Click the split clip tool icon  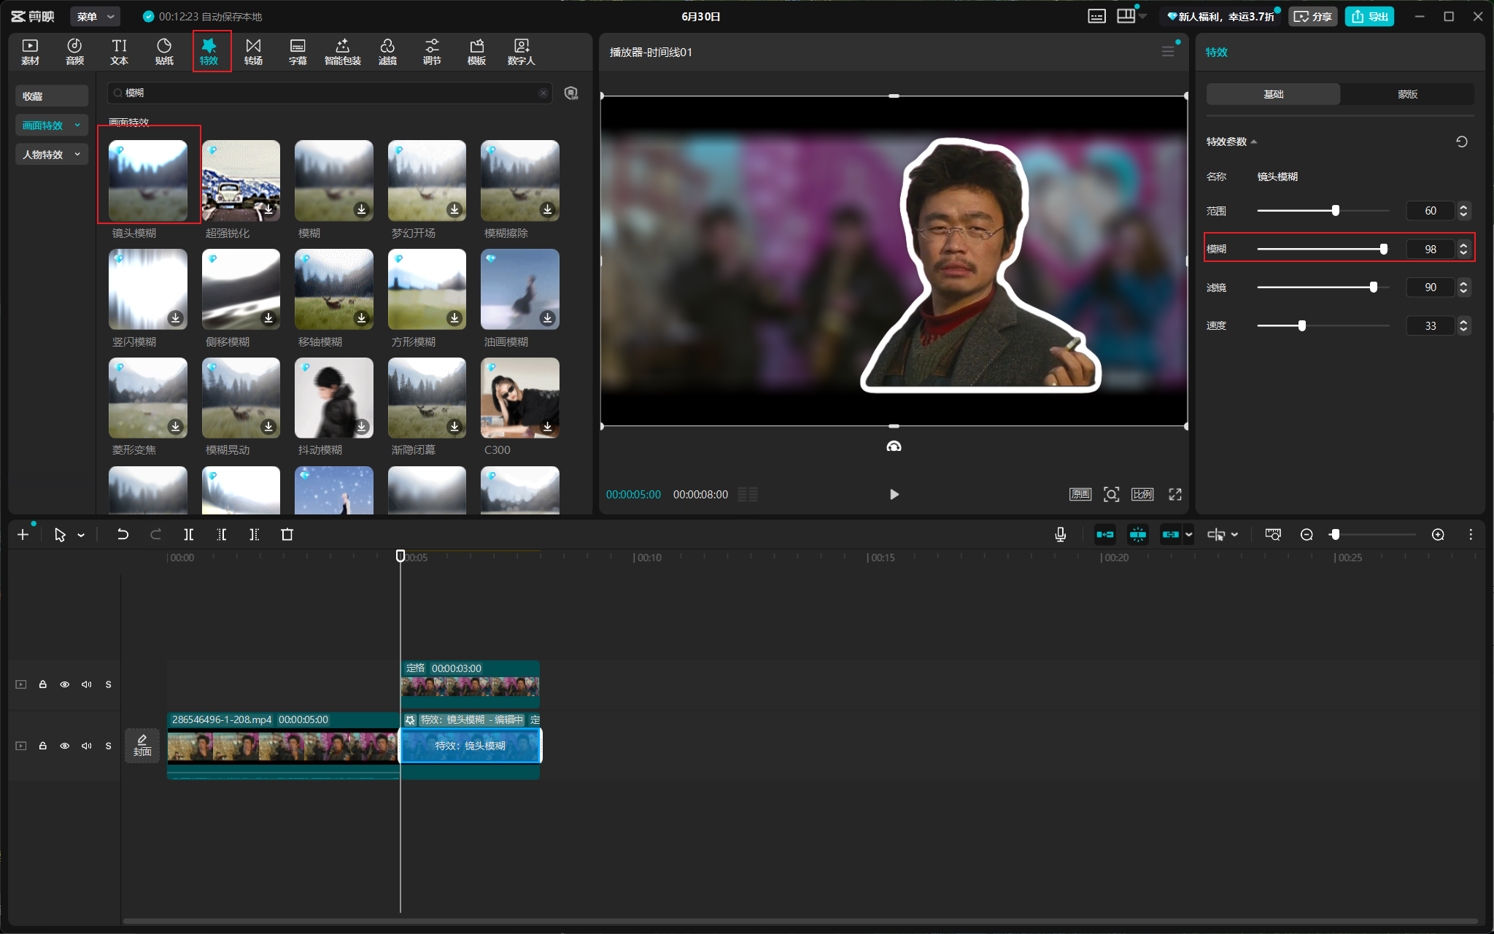click(189, 535)
